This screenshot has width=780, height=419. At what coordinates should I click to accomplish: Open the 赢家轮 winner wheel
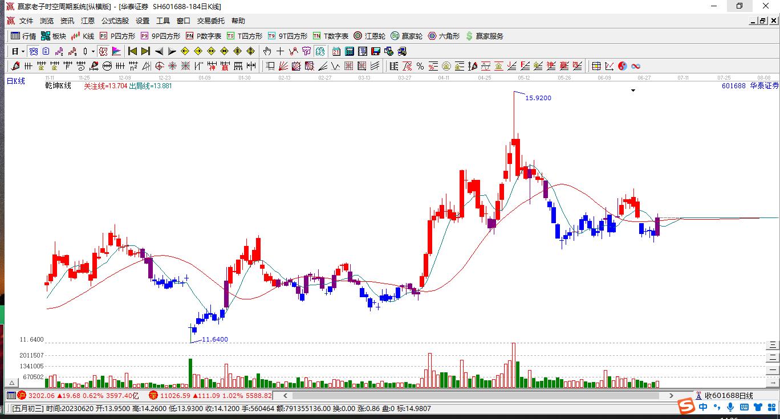pyautogui.click(x=407, y=36)
